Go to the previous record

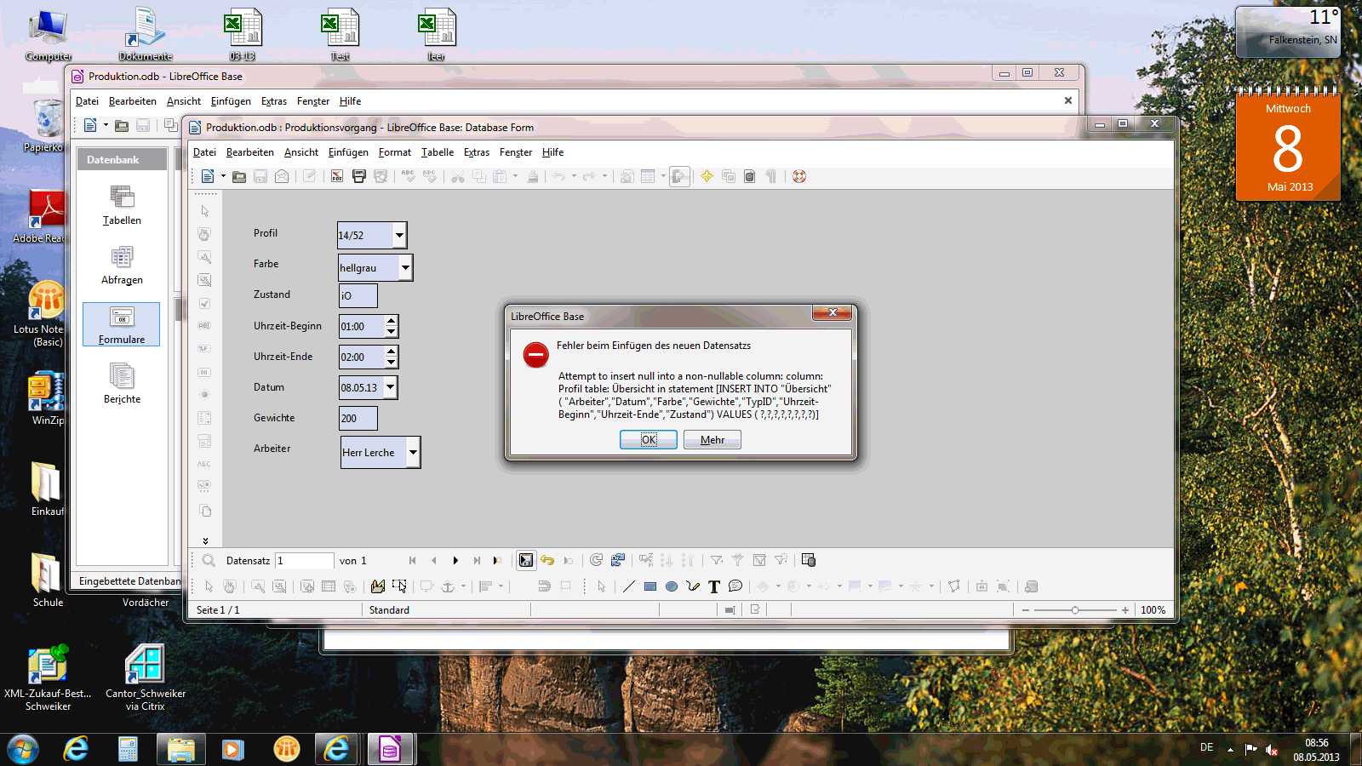coord(434,560)
